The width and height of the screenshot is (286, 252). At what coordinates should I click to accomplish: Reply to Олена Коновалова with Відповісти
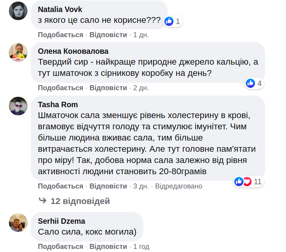(108, 88)
